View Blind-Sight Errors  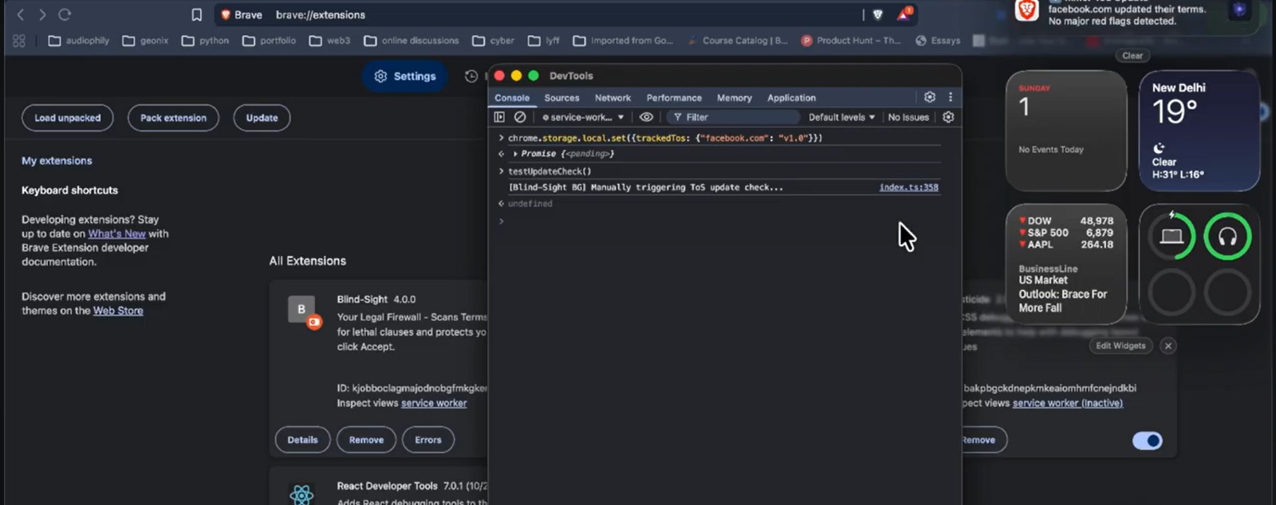[428, 440]
